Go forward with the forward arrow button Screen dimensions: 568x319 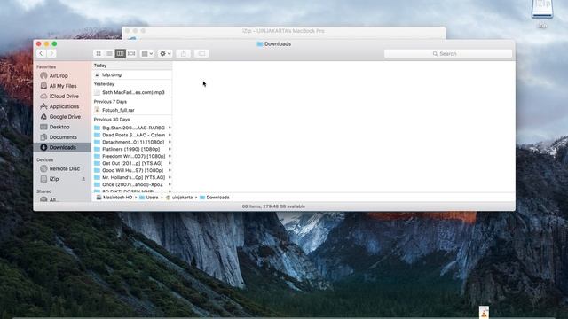[x=51, y=53]
